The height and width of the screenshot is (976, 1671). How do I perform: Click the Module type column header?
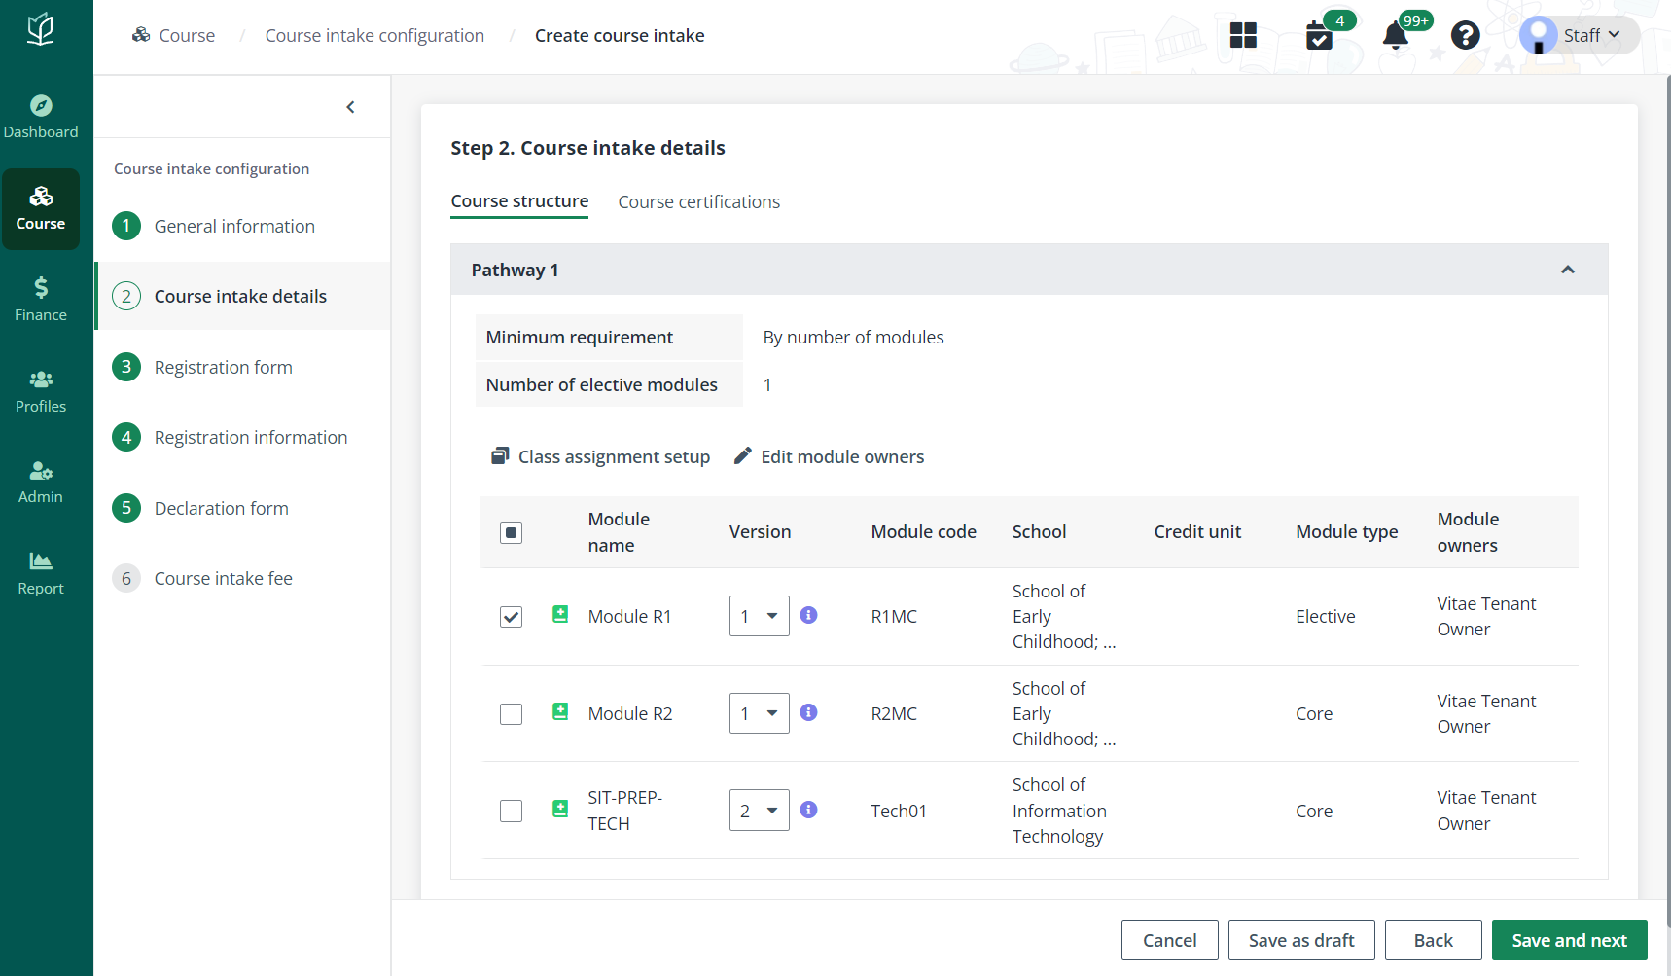point(1346,532)
